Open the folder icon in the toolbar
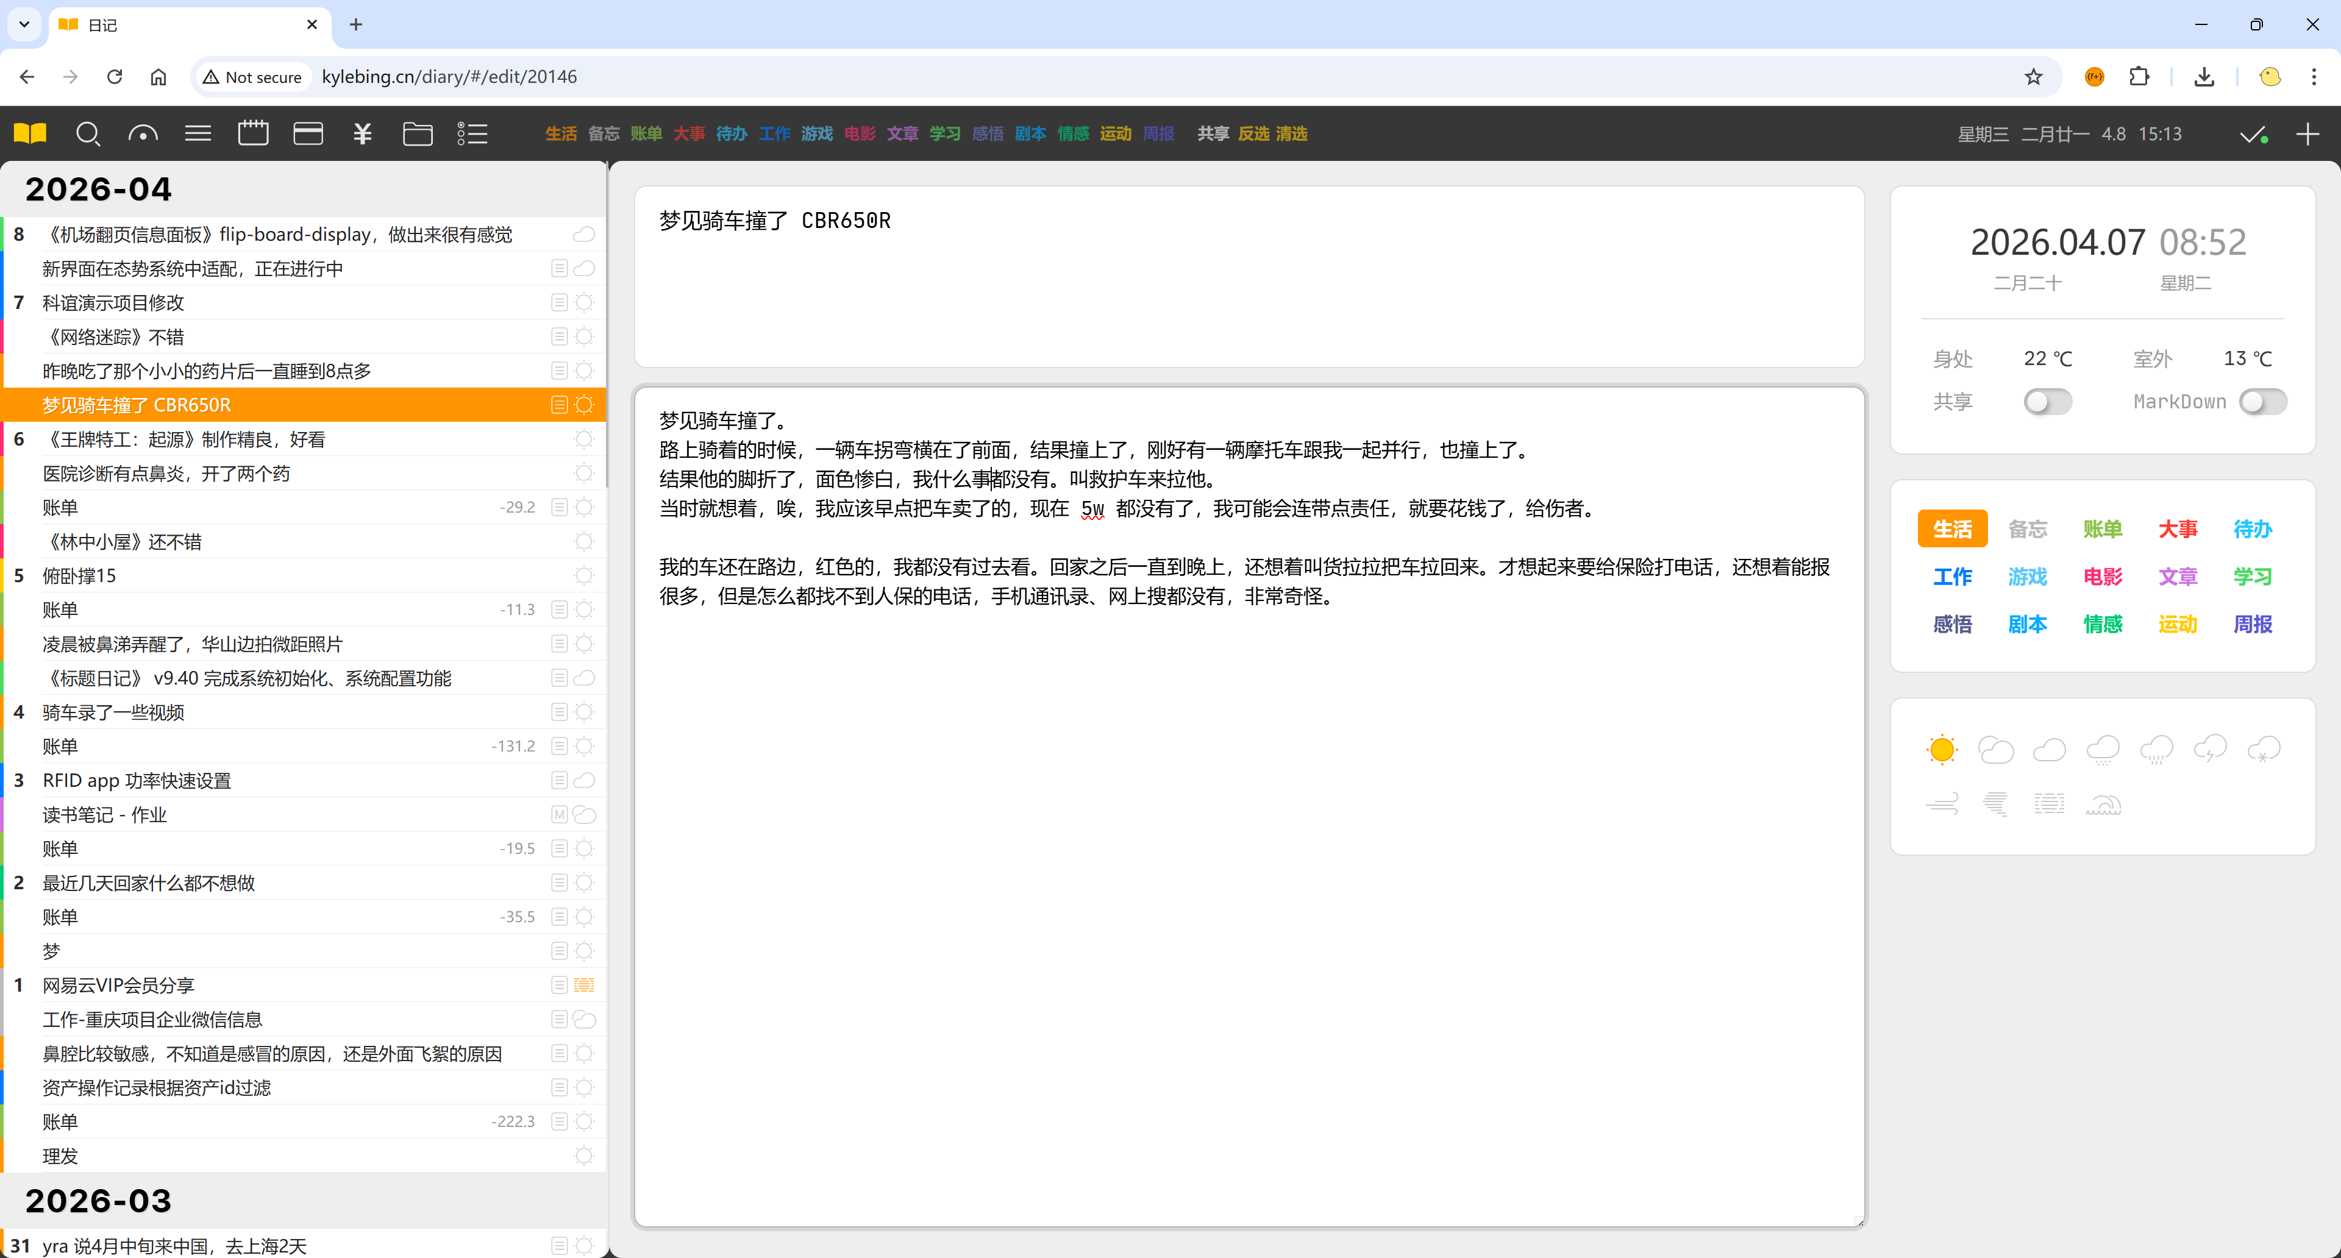2341x1258 pixels. pyautogui.click(x=417, y=133)
